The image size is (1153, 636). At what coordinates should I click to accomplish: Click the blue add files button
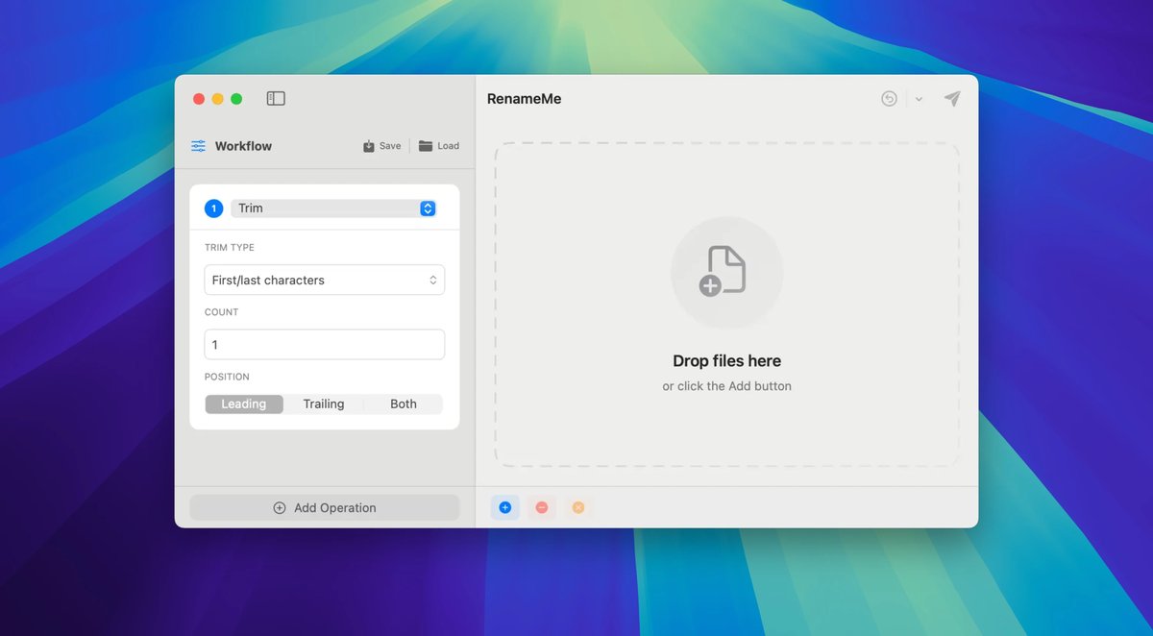505,507
